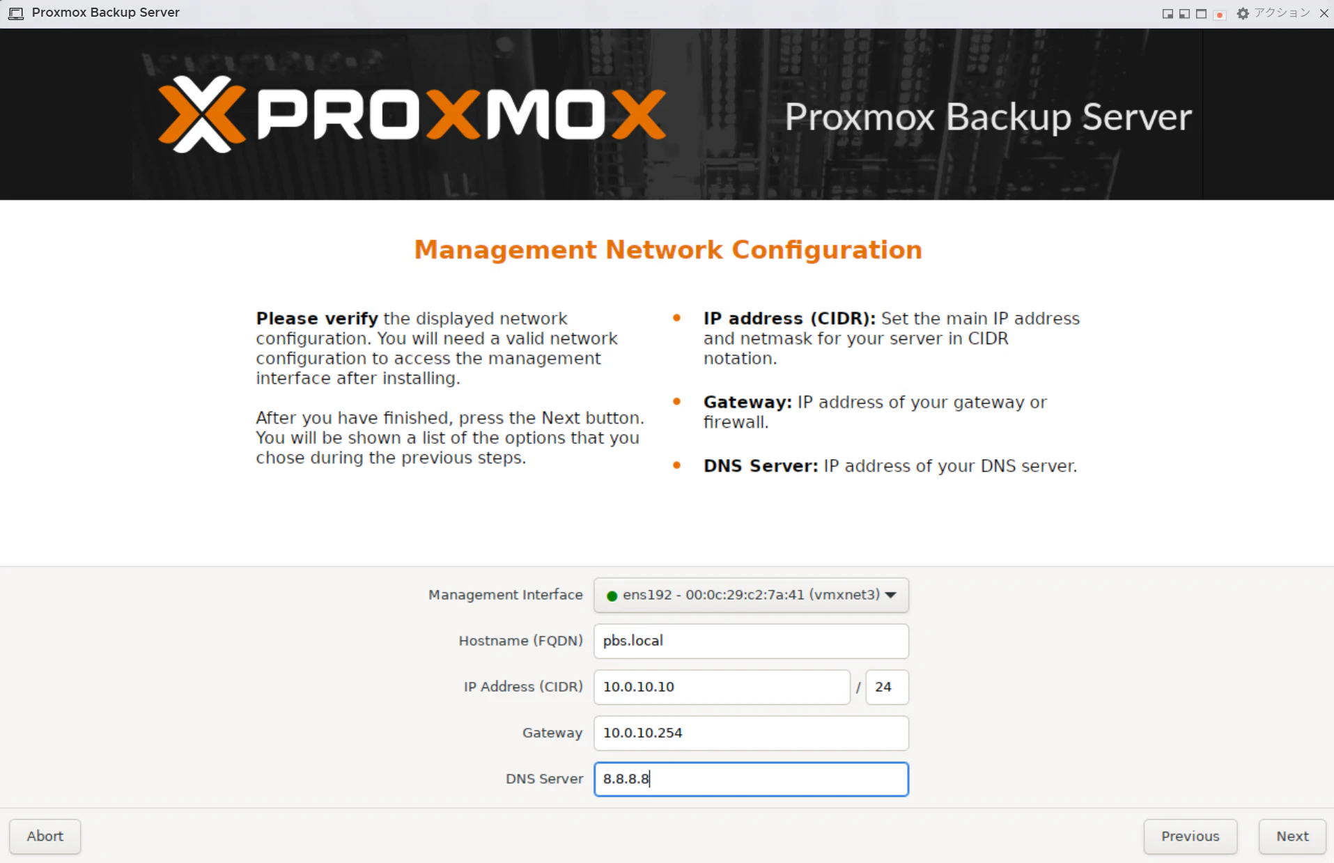Click the Proxmox X logo

[x=202, y=114]
